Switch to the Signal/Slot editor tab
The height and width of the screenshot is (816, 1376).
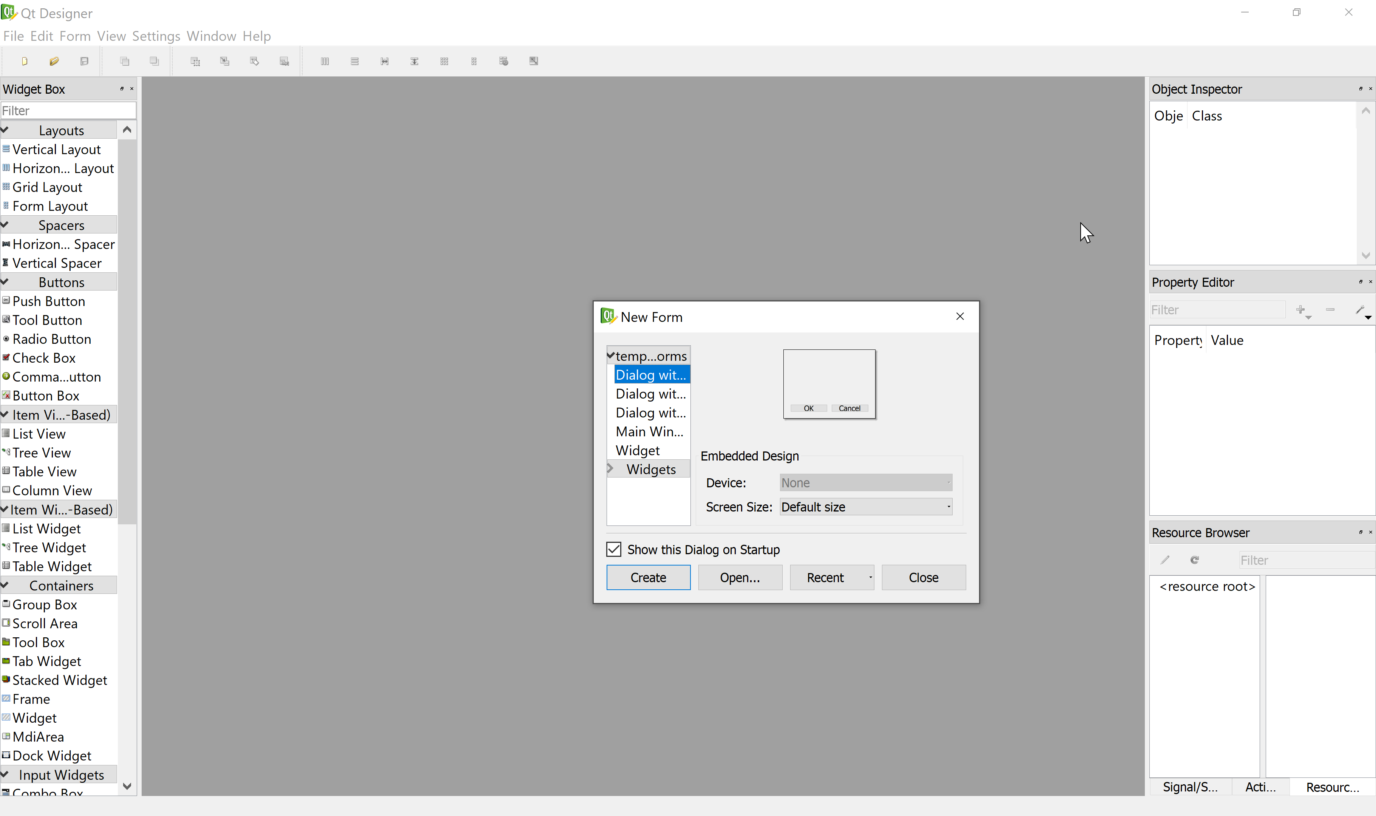point(1190,787)
